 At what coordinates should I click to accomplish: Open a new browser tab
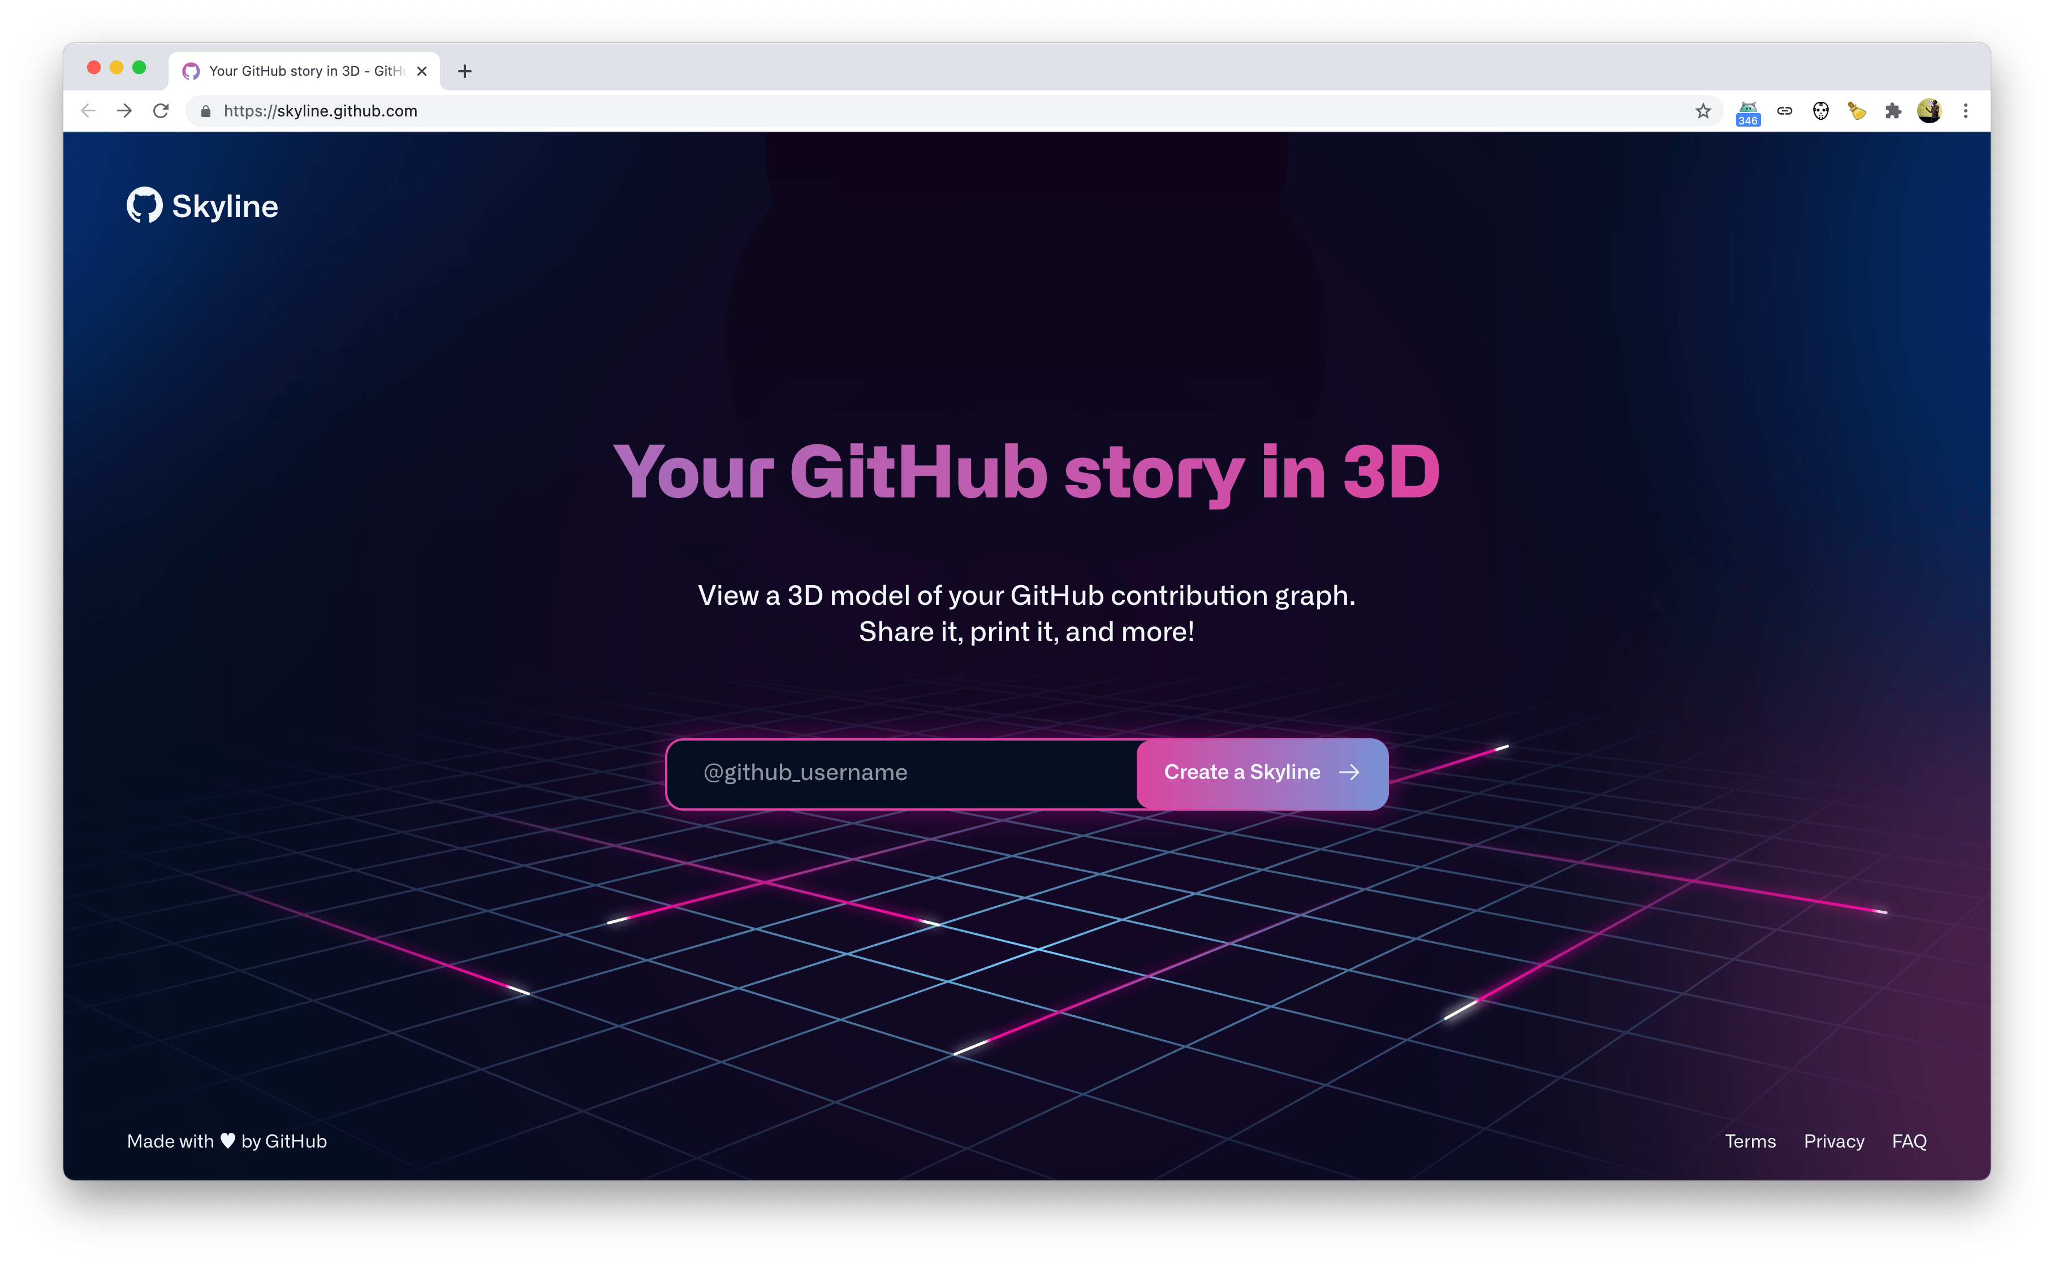pos(465,71)
